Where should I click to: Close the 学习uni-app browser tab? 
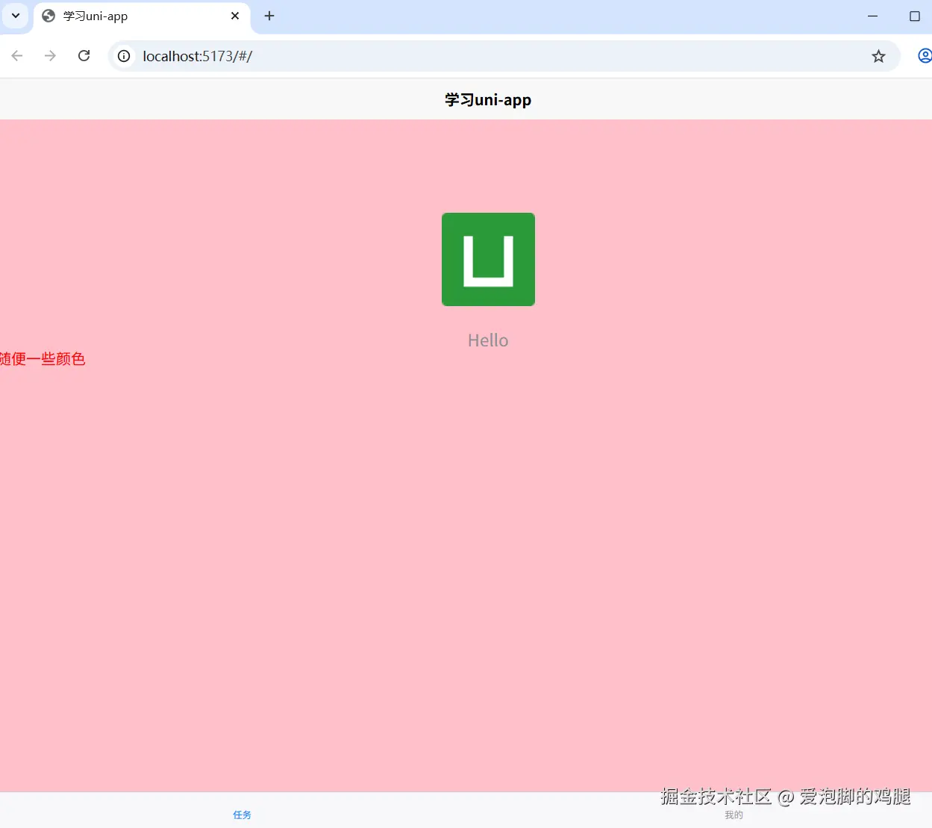[235, 16]
